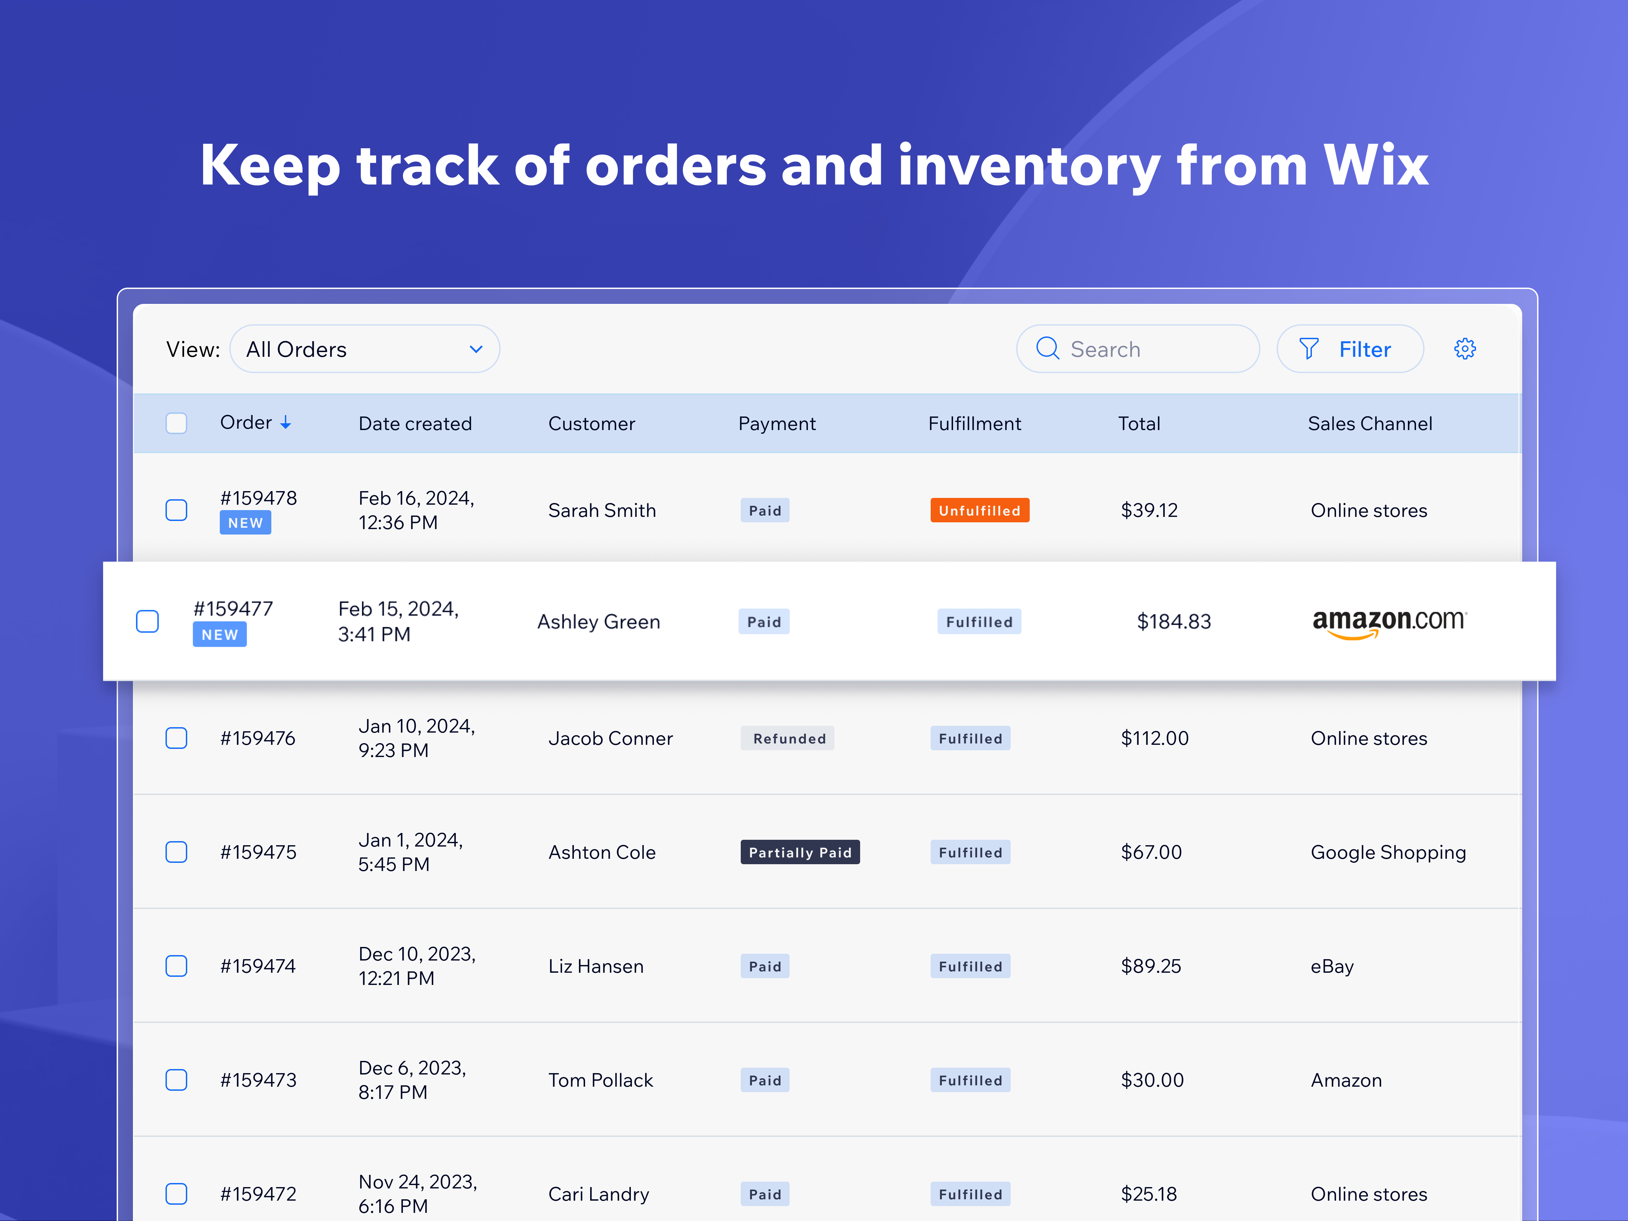This screenshot has height=1221, width=1628.
Task: Open order number #159476
Action: pyautogui.click(x=257, y=738)
